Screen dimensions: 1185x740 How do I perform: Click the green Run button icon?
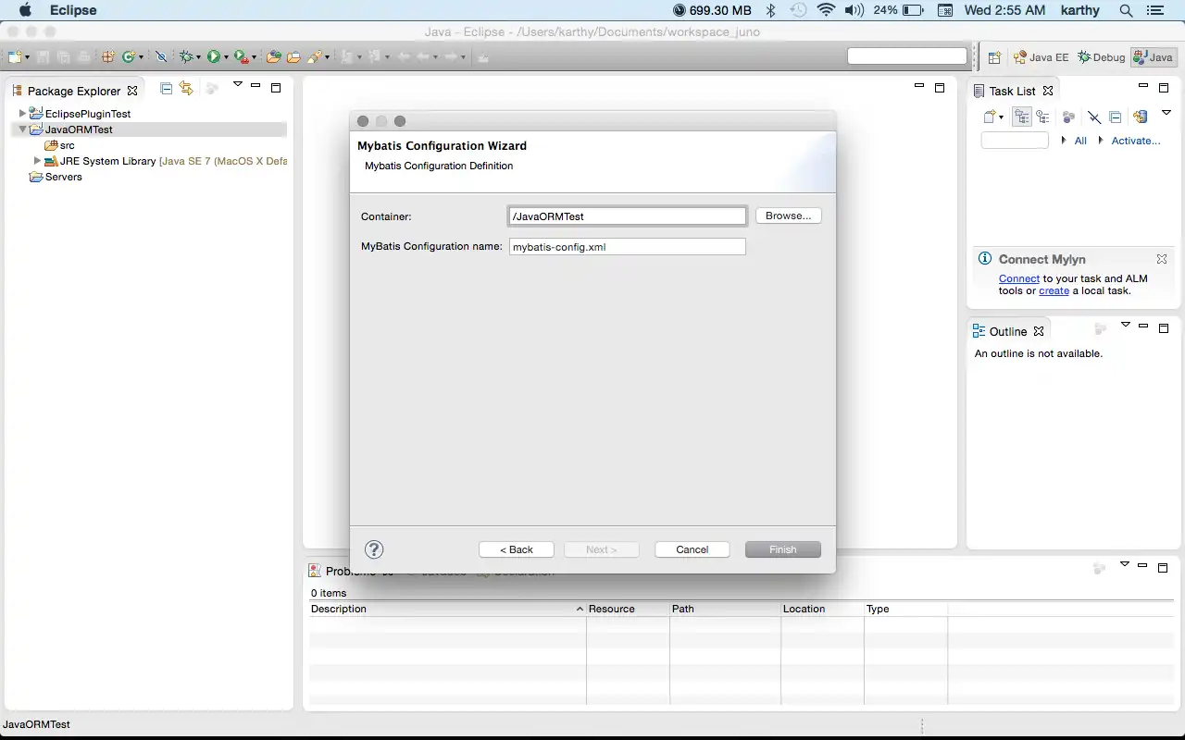pos(214,57)
